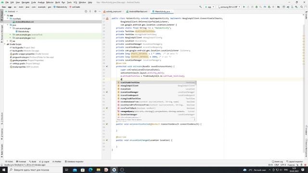Viewport: 308px width, 173px height.
Task: Open the Terminal tool window
Action: [21, 161]
